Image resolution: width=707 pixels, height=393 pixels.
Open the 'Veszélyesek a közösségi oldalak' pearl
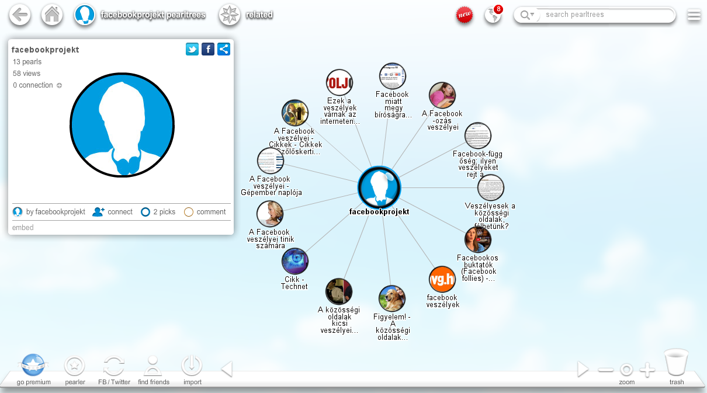[x=490, y=188]
